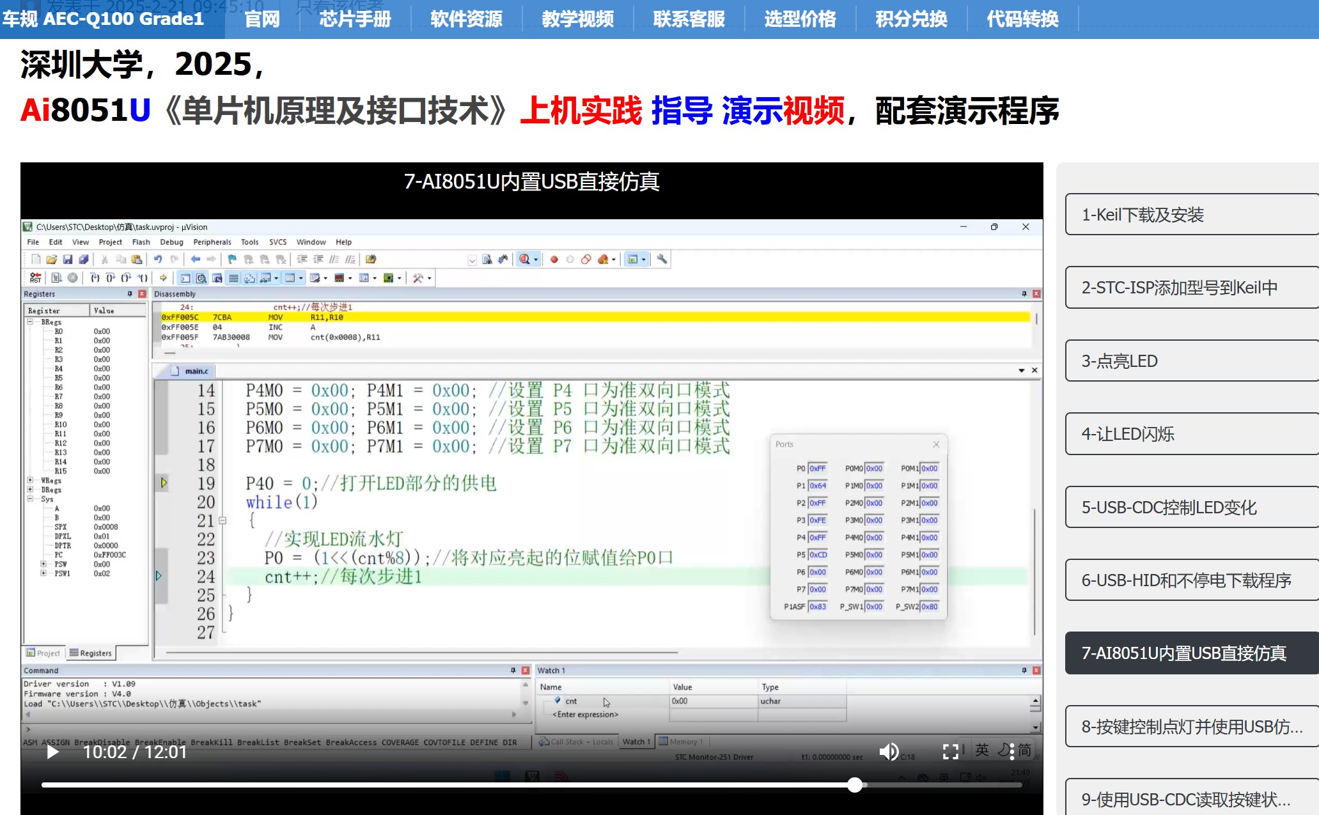Screen dimensions: 1319x815
Task: Toggle the Disassembly panel auto-hide pin
Action: click(x=1024, y=294)
